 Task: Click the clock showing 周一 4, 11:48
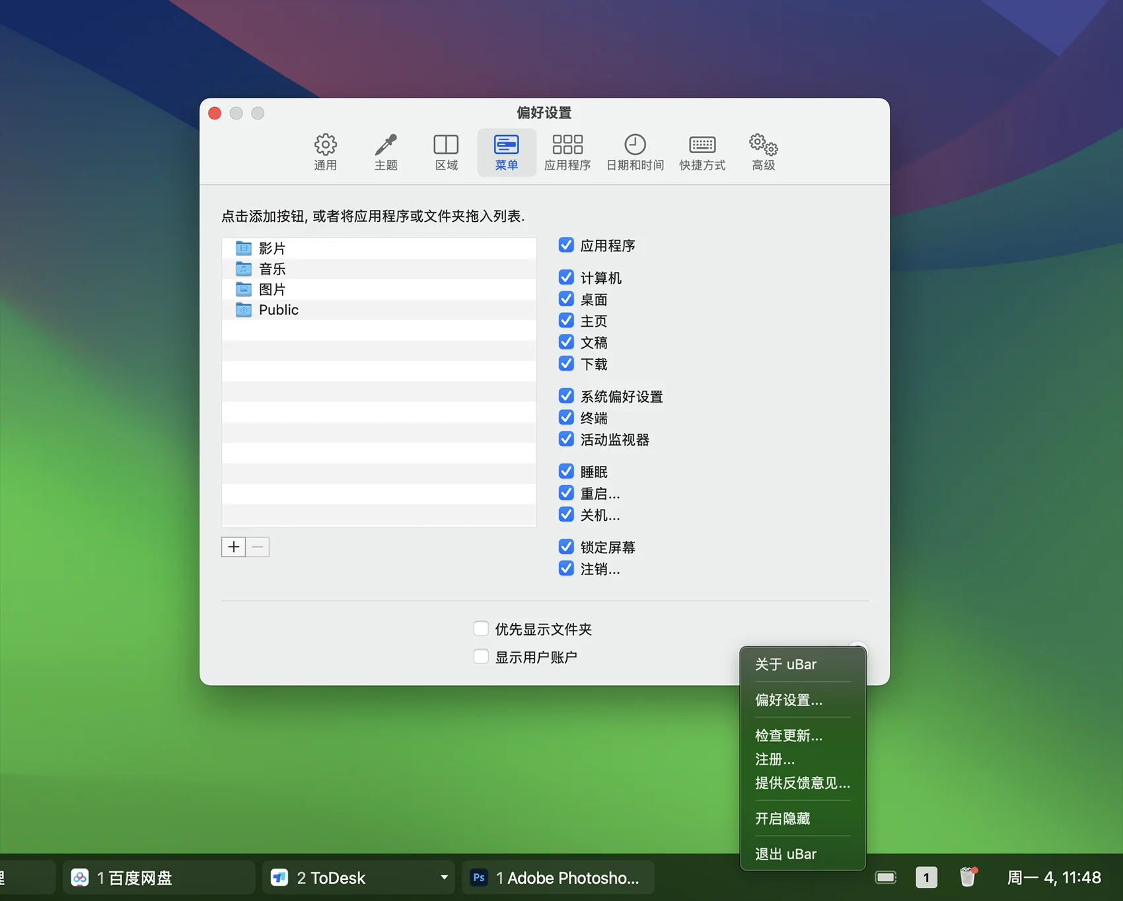tap(1054, 877)
